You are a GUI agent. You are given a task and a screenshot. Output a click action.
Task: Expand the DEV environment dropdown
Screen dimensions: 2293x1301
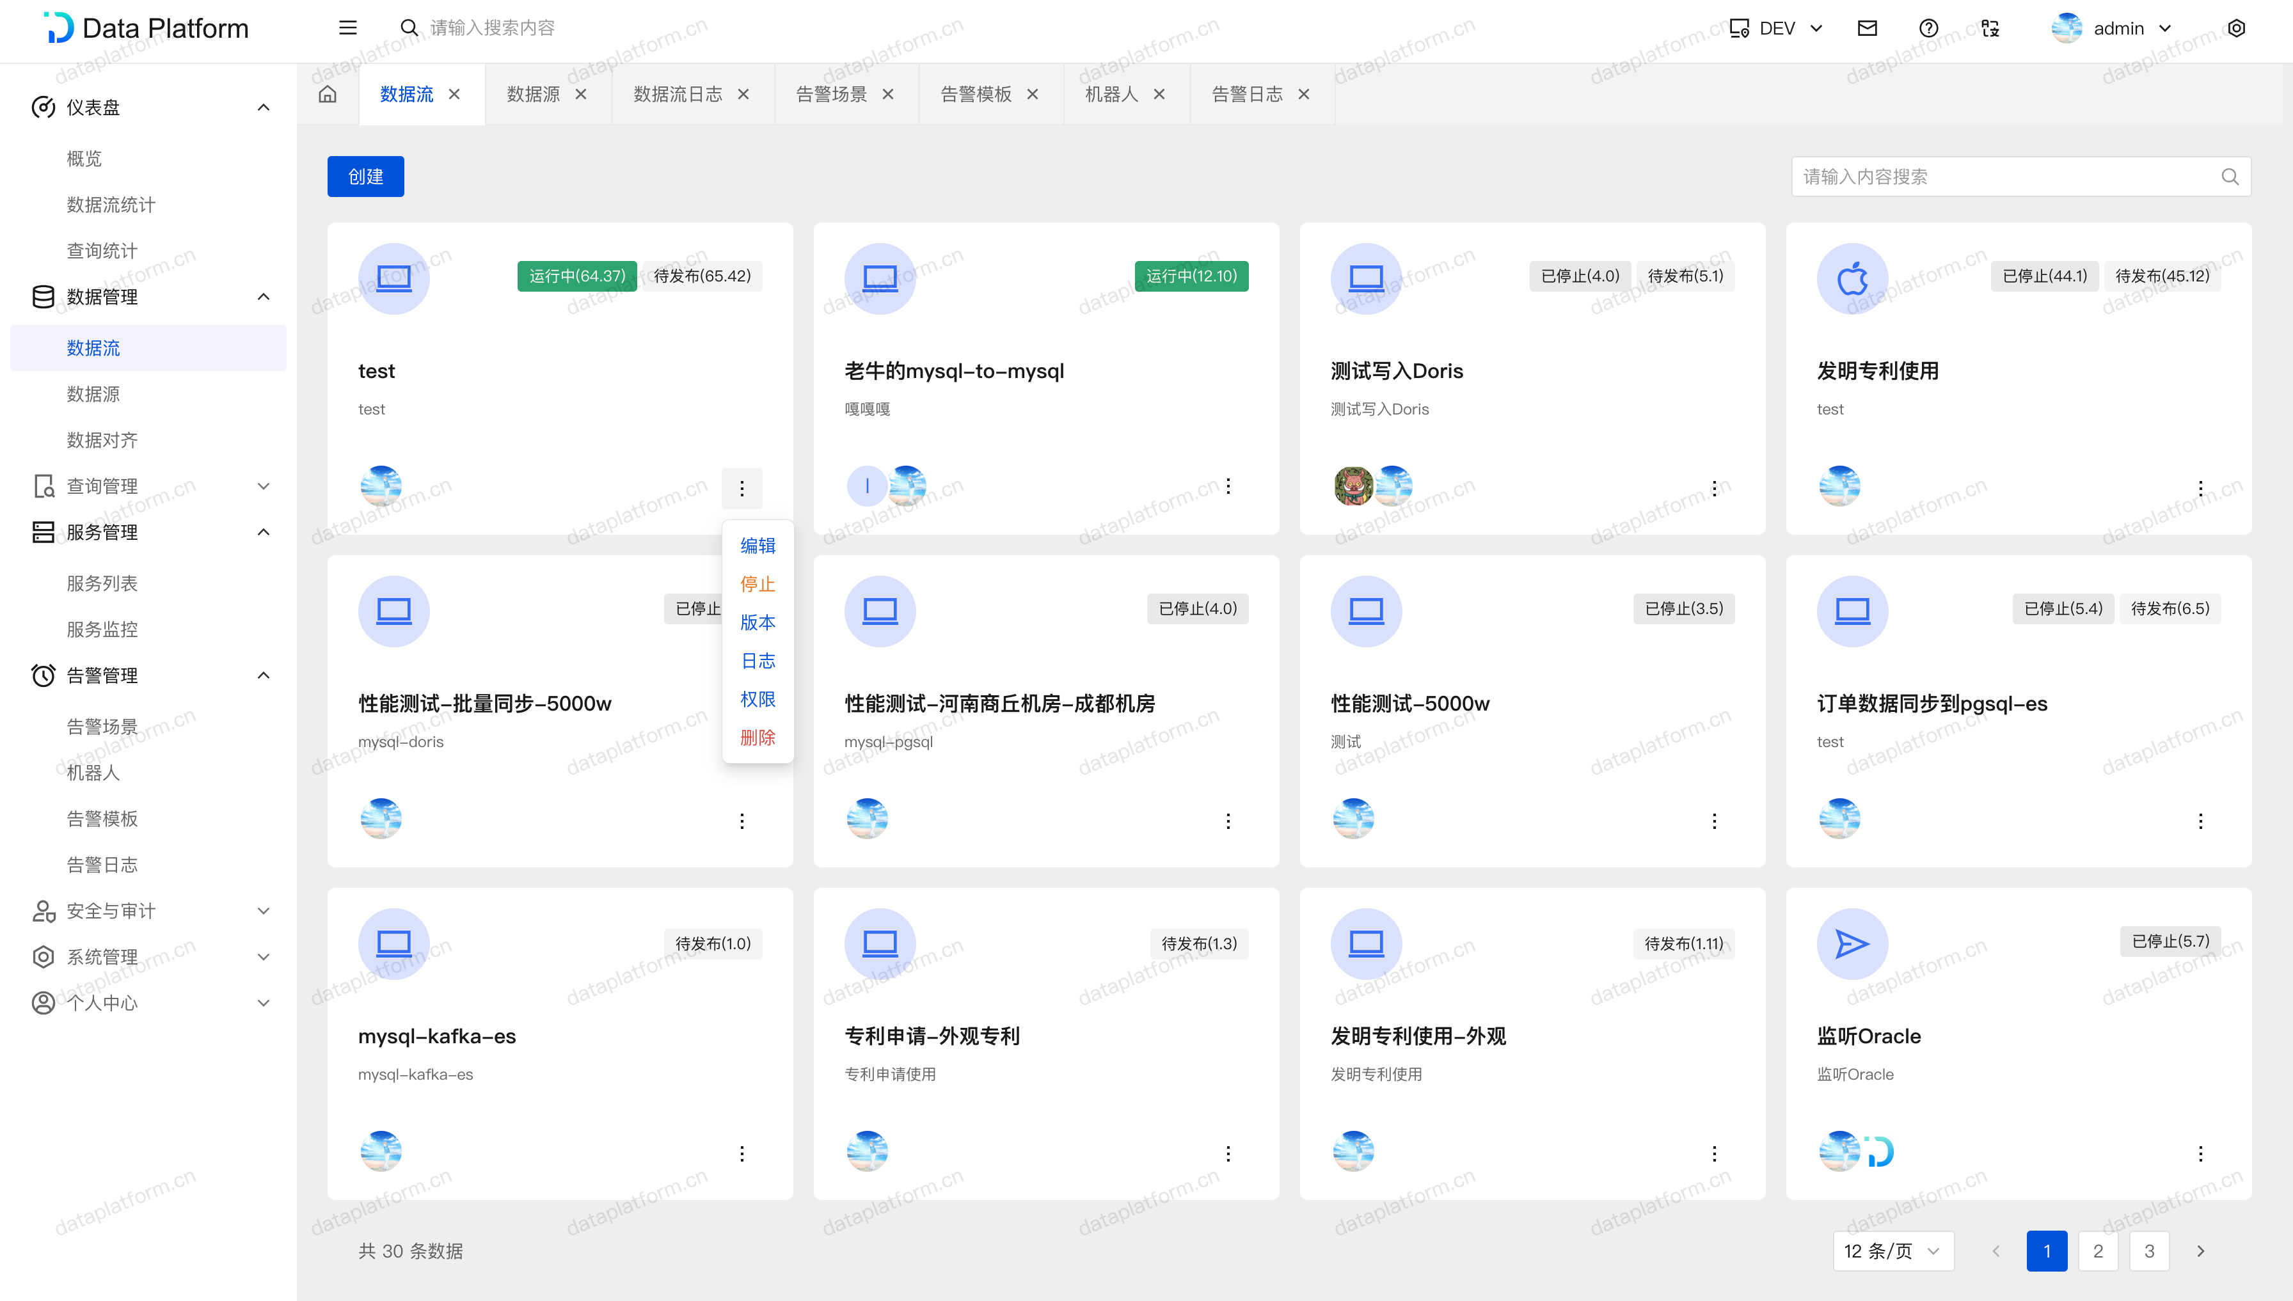[x=1777, y=28]
